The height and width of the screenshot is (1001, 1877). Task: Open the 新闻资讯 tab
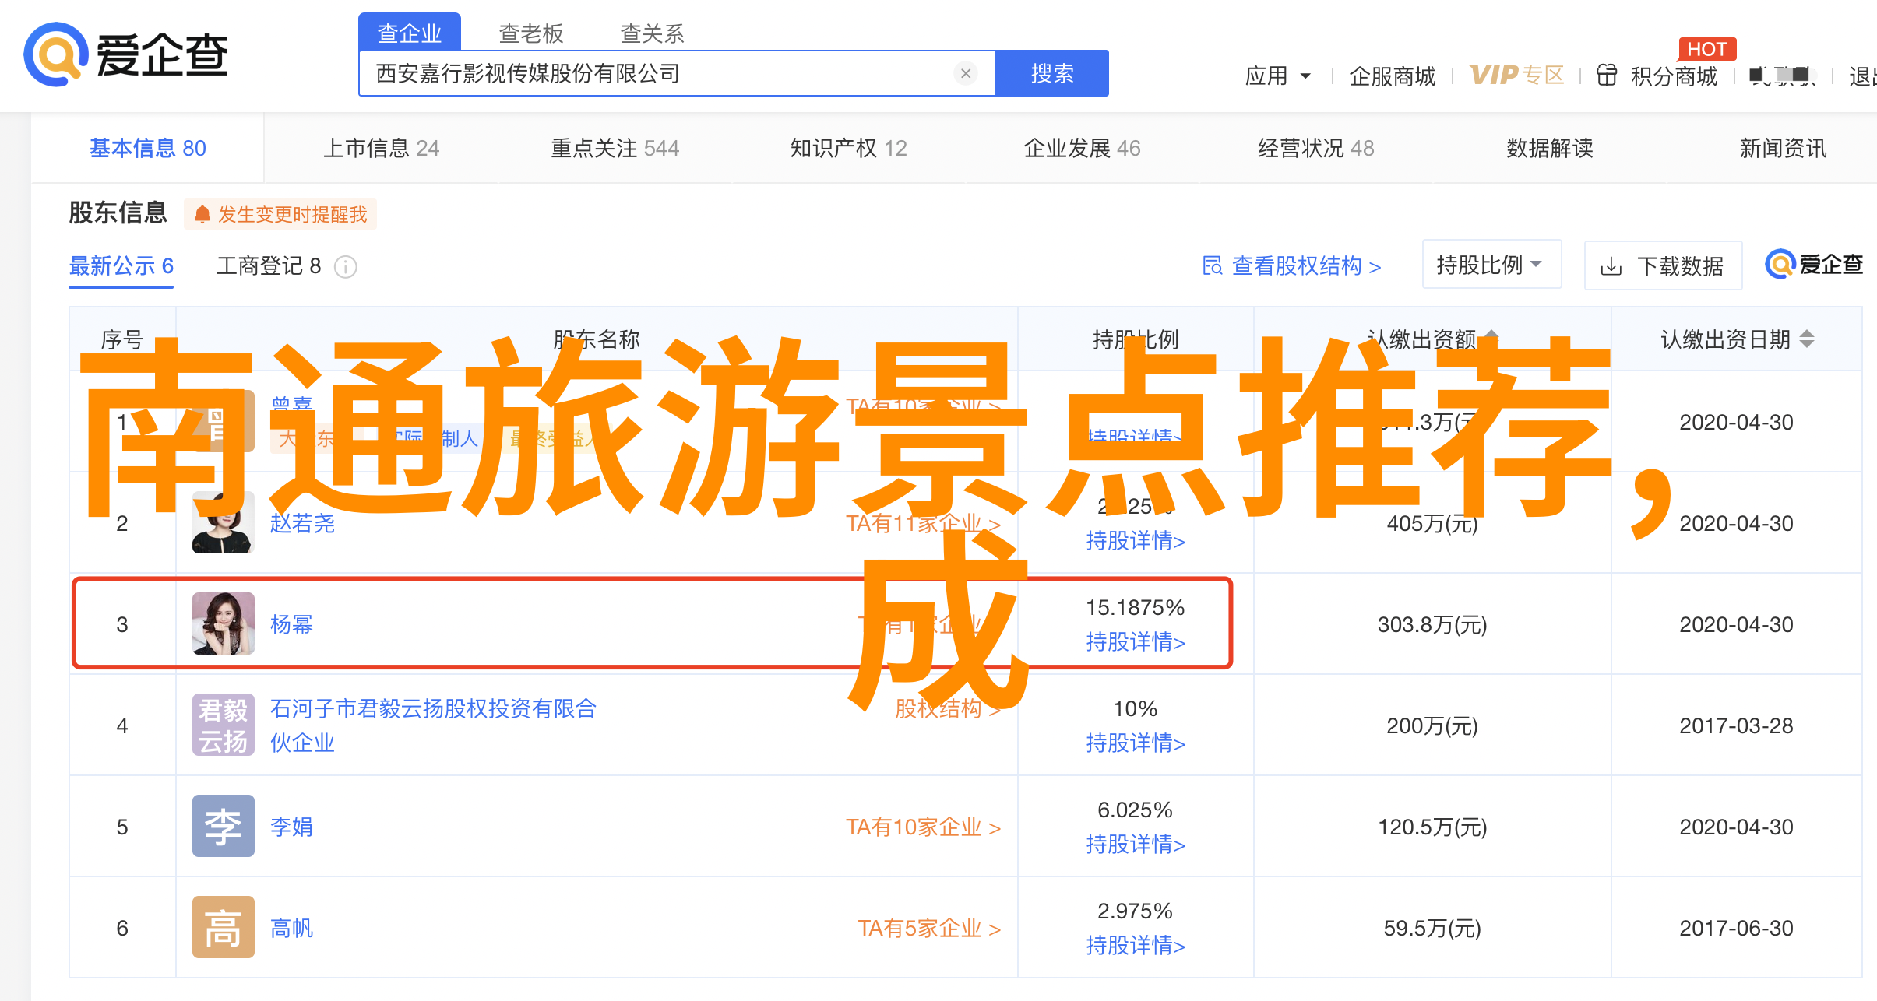click(x=1784, y=148)
